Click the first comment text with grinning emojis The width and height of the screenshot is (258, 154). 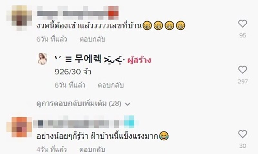[x=111, y=26]
